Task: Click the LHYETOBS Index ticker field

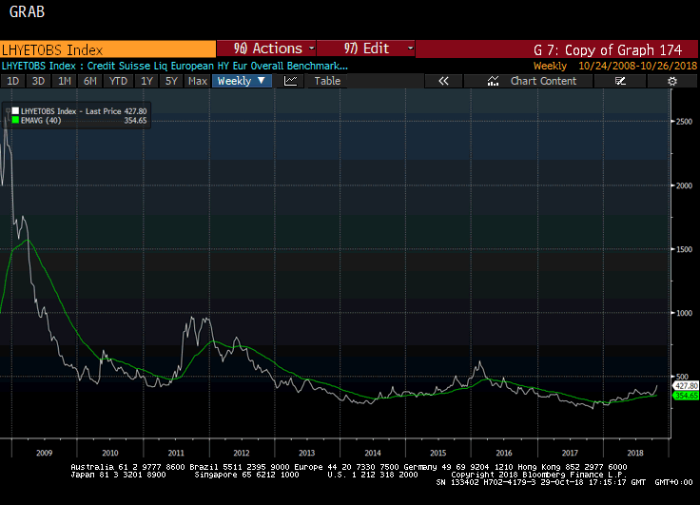Action: (x=107, y=49)
